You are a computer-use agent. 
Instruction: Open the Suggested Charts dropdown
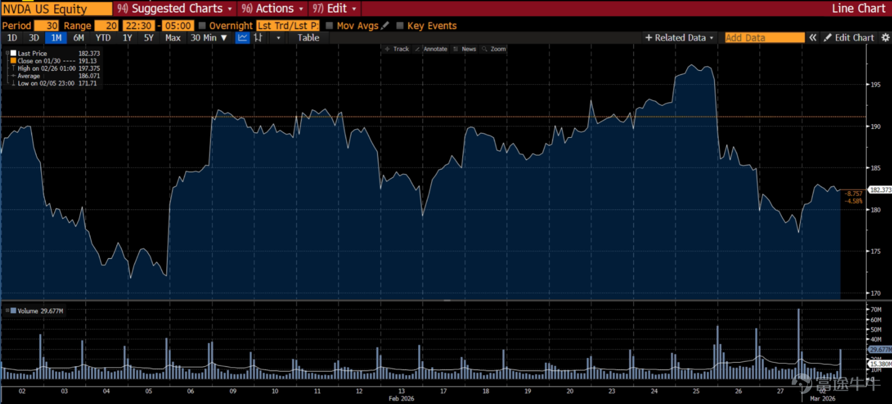(175, 8)
